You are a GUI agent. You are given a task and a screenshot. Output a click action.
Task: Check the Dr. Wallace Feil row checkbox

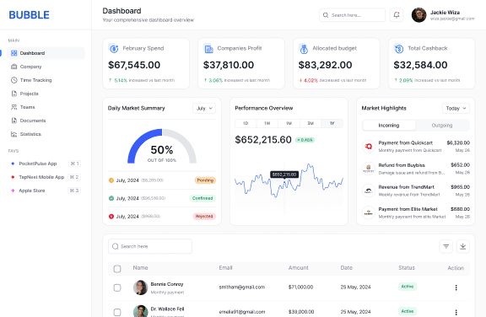click(117, 312)
